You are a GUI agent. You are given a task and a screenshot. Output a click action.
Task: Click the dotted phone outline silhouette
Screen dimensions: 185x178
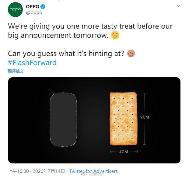pyautogui.click(x=63, y=119)
